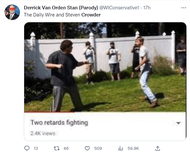Expand the video description dropdown arrow

pos(178,123)
